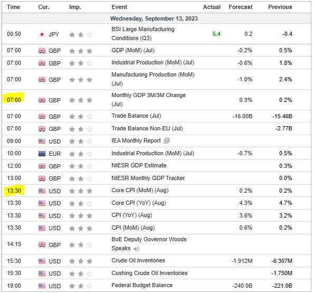Click the Wednesday, September 13, 2023 date row
The image size is (313, 293).
tap(156, 18)
